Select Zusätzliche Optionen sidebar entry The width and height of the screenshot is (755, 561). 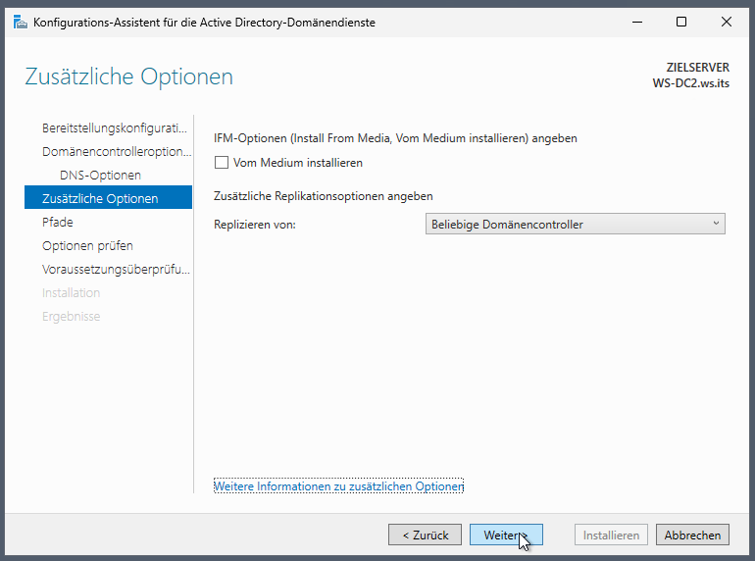(108, 197)
